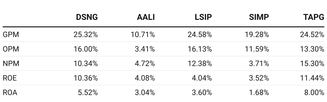
Task: Click LSIP NPM value 12.38%
Action: click(x=200, y=64)
